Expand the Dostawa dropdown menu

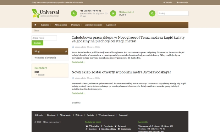[76, 25]
